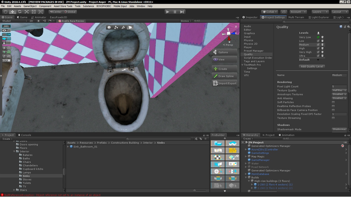The width and height of the screenshot is (351, 197).
Task: Click the Step frame button
Action: tap(182, 12)
